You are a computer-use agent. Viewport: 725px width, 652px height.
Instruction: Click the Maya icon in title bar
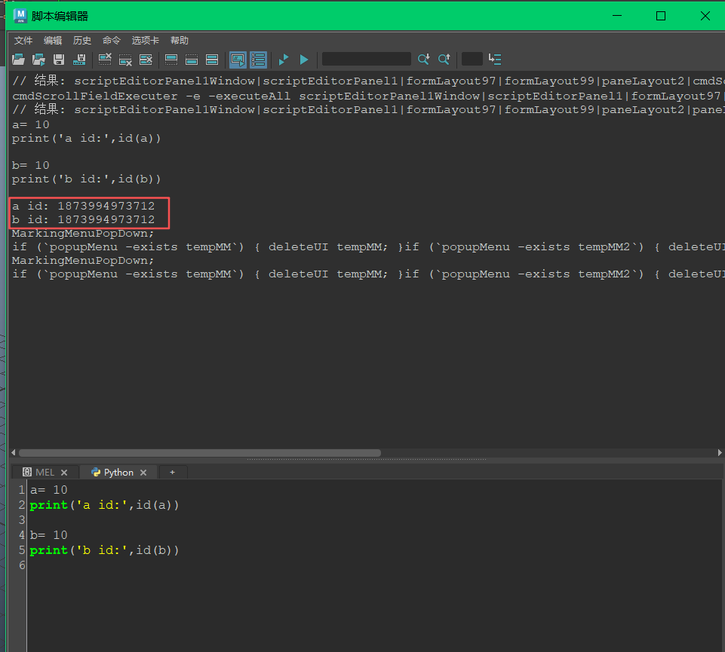[20, 16]
